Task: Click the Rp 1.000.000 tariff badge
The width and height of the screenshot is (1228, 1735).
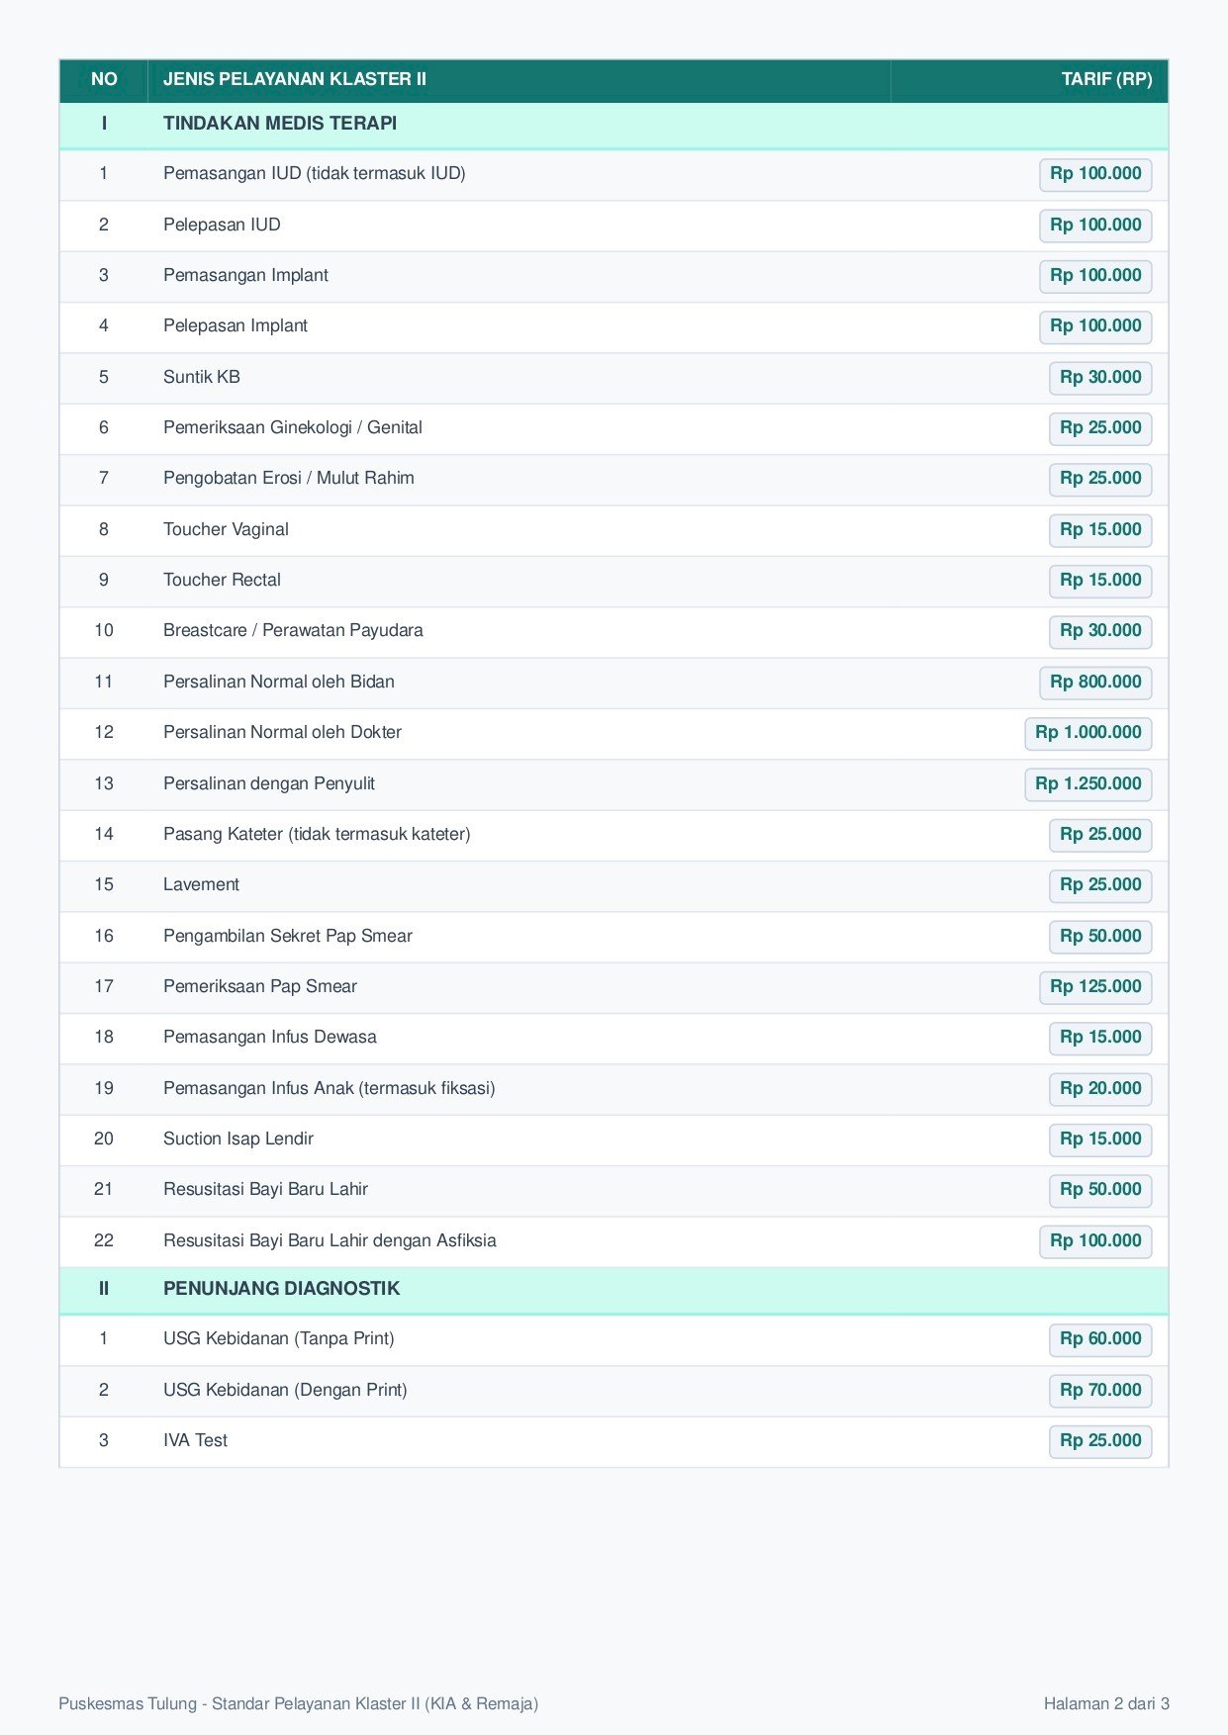Action: pos(1087,732)
